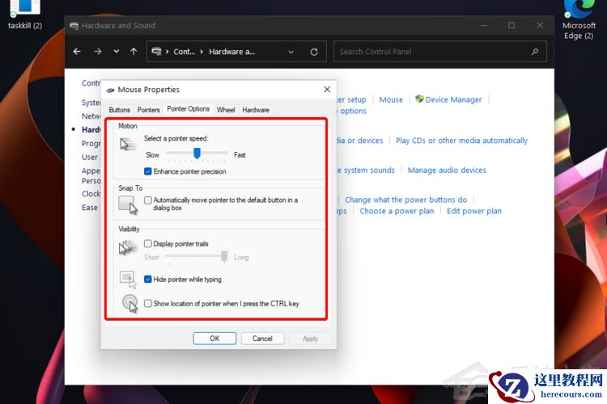This screenshot has width=607, height=404.
Task: Expand the address bar history dropdown
Action: click(291, 52)
